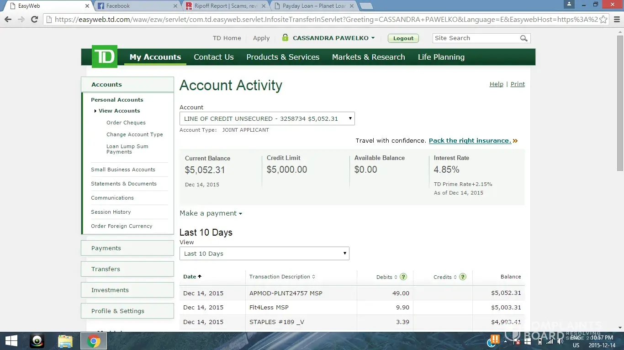Bookmark this page with the star icon

coord(603,19)
